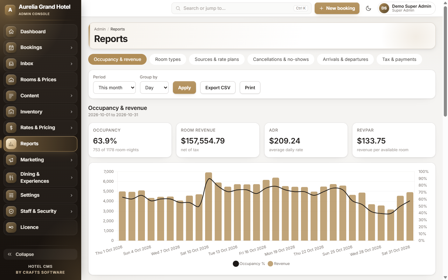Expand the Inbox submenu chevron
Image resolution: width=448 pixels, height=280 pixels.
pyautogui.click(x=71, y=64)
